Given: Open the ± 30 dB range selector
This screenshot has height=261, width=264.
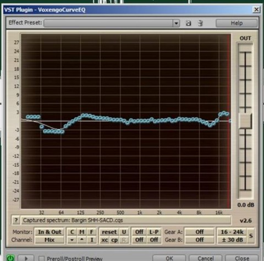Looking at the screenshot, I should (x=232, y=240).
